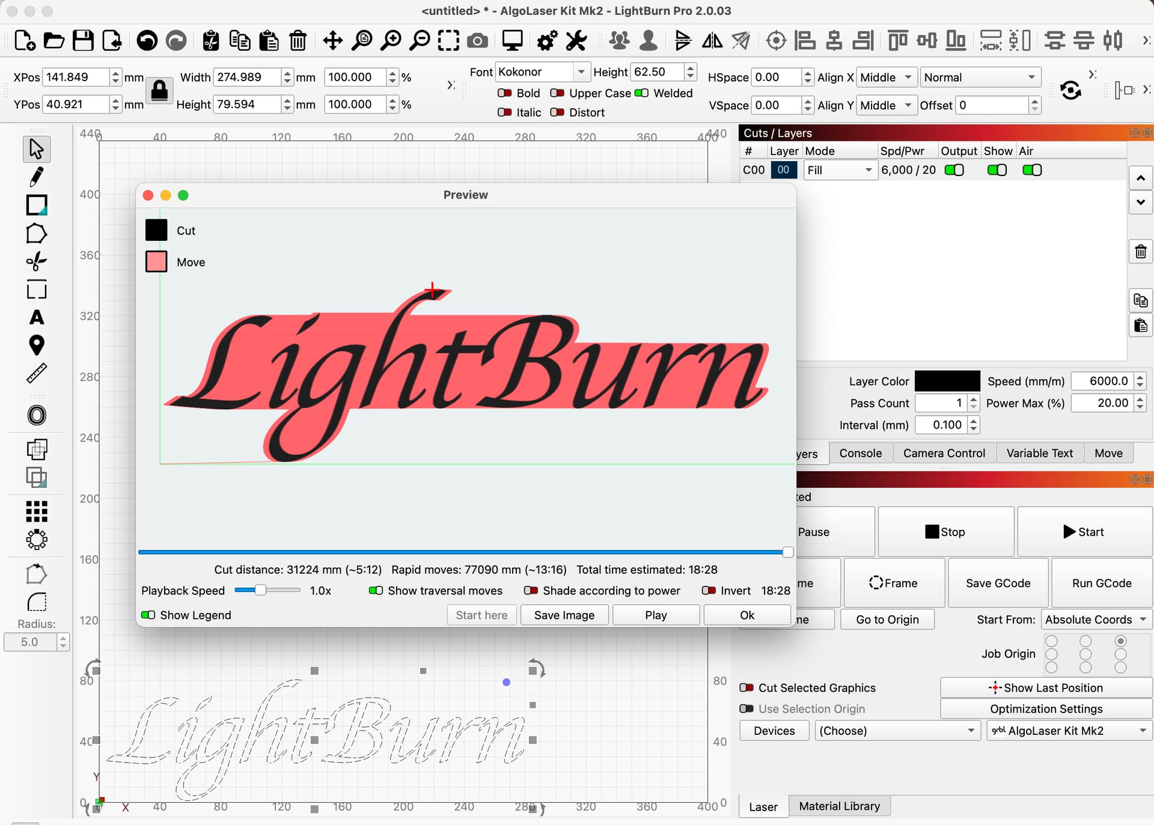Click the camera capture toolbar icon
This screenshot has height=825, width=1154.
point(477,41)
